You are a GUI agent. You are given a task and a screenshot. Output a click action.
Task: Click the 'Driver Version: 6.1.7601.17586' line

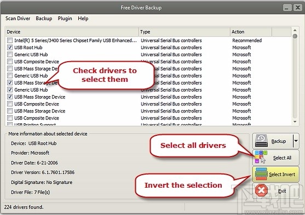click(x=43, y=172)
